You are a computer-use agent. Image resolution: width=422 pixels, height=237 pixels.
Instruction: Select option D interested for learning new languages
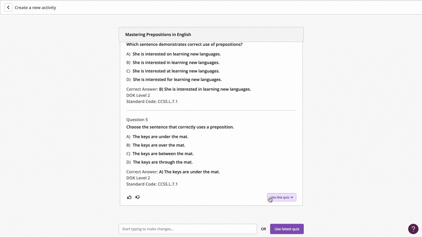point(174,80)
